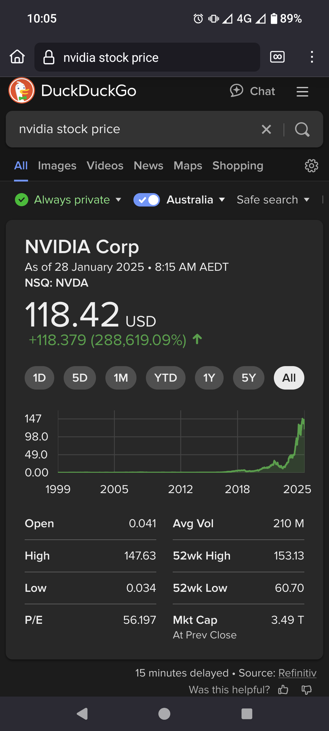Select the 5Y chart range
The width and height of the screenshot is (329, 731).
pyautogui.click(x=249, y=378)
